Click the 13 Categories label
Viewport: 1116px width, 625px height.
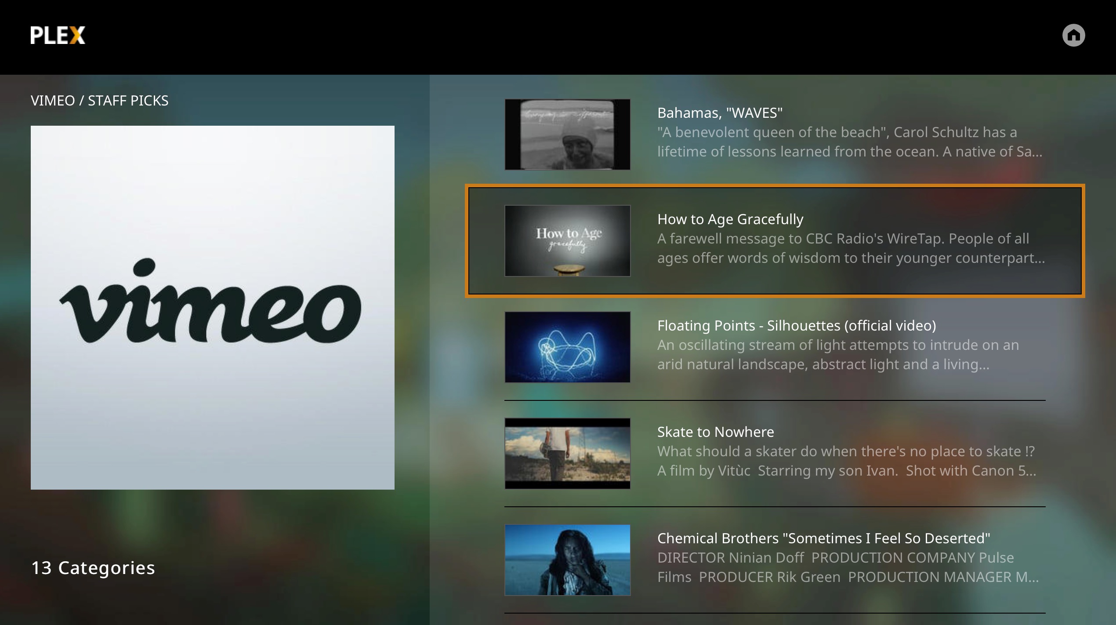click(x=93, y=568)
